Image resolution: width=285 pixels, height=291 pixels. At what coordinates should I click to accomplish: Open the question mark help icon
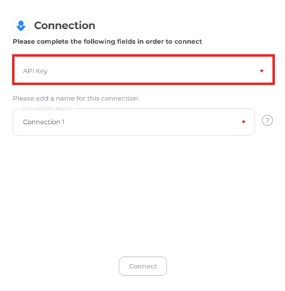point(267,121)
